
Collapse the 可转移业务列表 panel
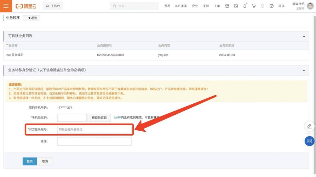304,36
